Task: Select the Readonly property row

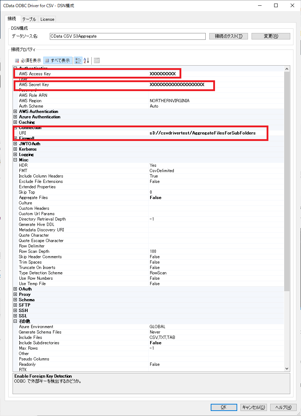Action: pos(148,364)
